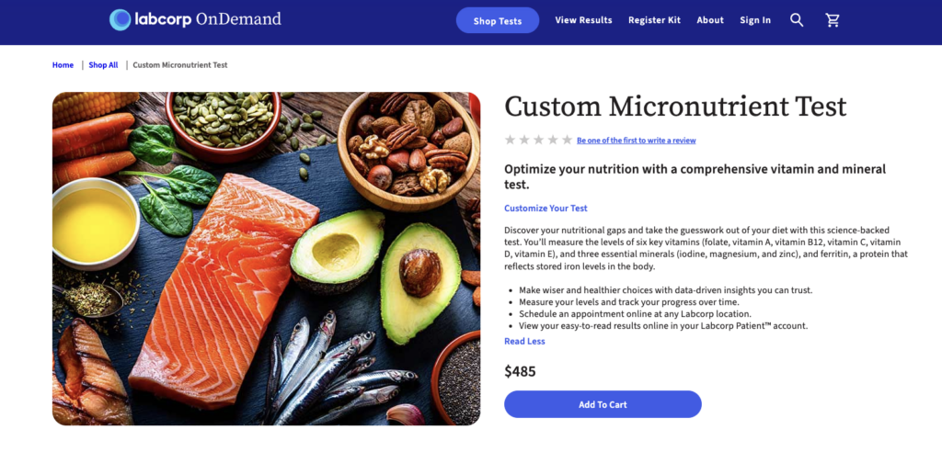Open Shop All breadcrumb link
This screenshot has width=942, height=463.
tap(103, 65)
